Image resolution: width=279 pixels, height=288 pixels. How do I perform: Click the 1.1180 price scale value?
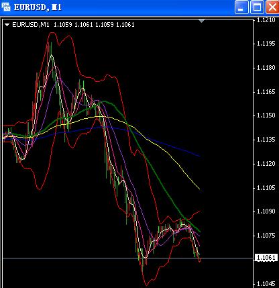click(x=266, y=68)
